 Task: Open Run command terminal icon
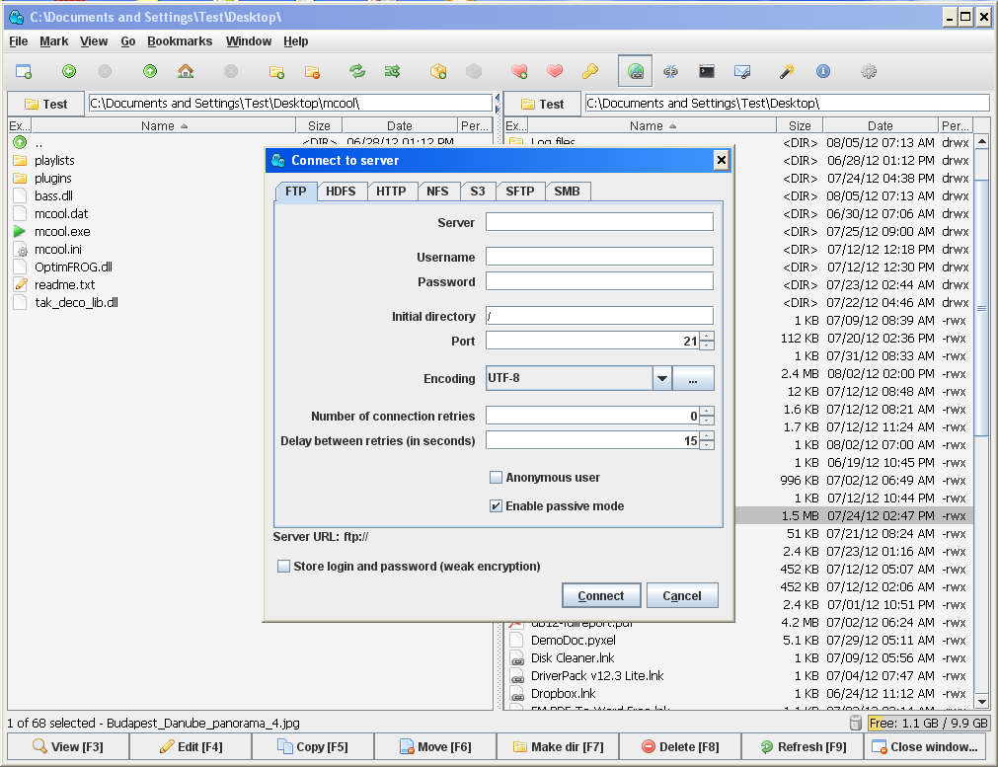tap(707, 71)
